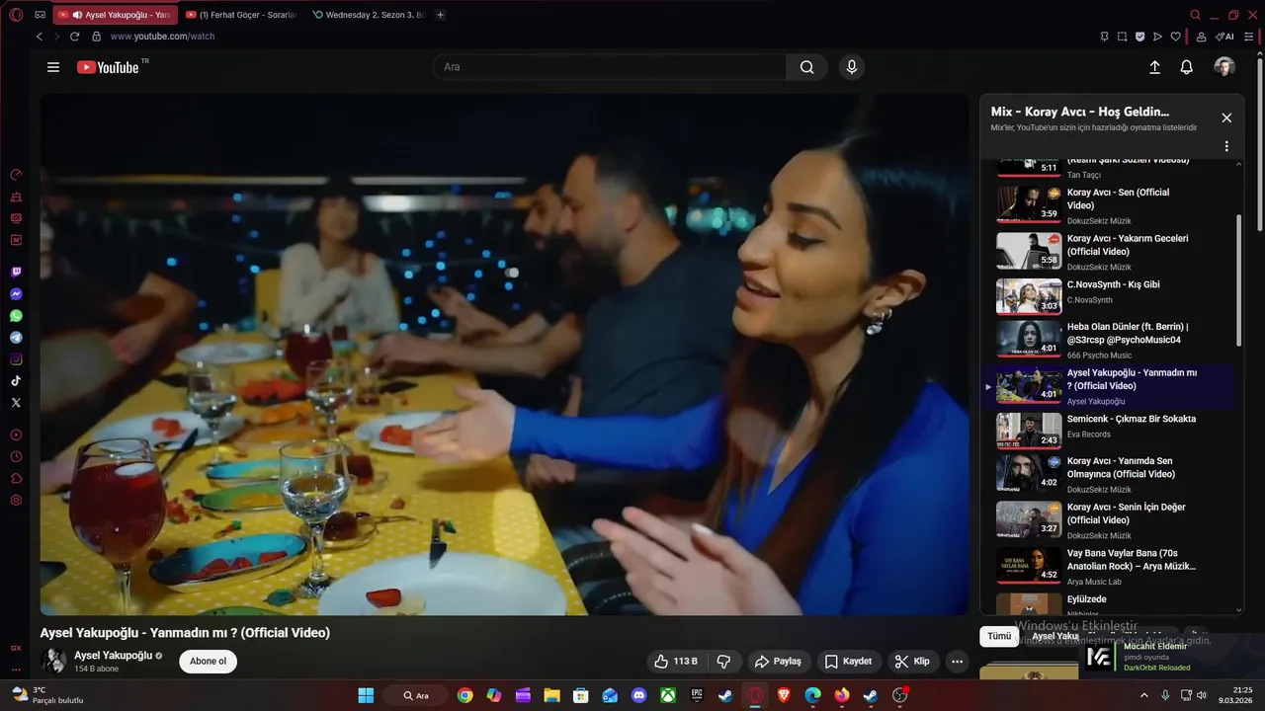Toggle the ad blocker shield icon
The width and height of the screenshot is (1265, 711).
1139,37
